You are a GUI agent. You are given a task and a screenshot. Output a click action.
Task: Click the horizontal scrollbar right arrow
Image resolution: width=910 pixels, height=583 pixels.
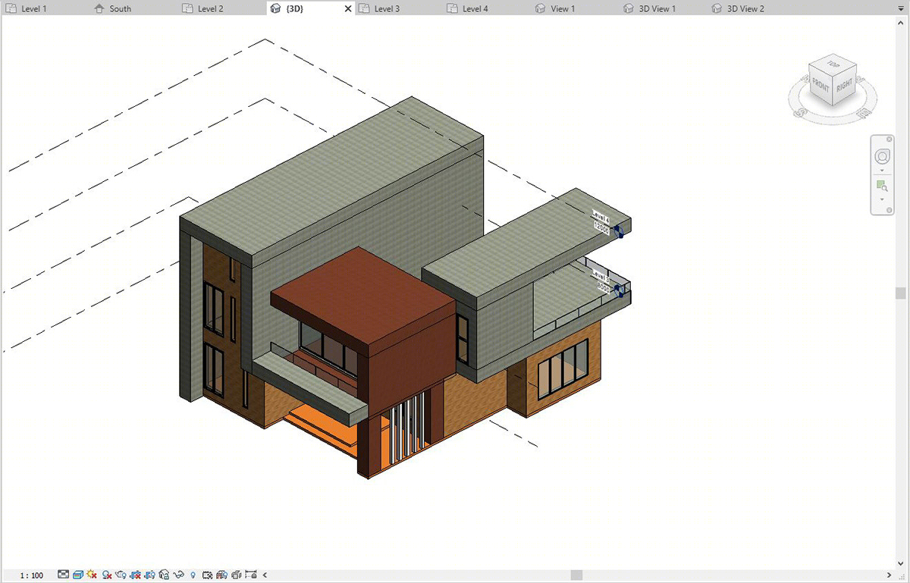[x=890, y=575]
